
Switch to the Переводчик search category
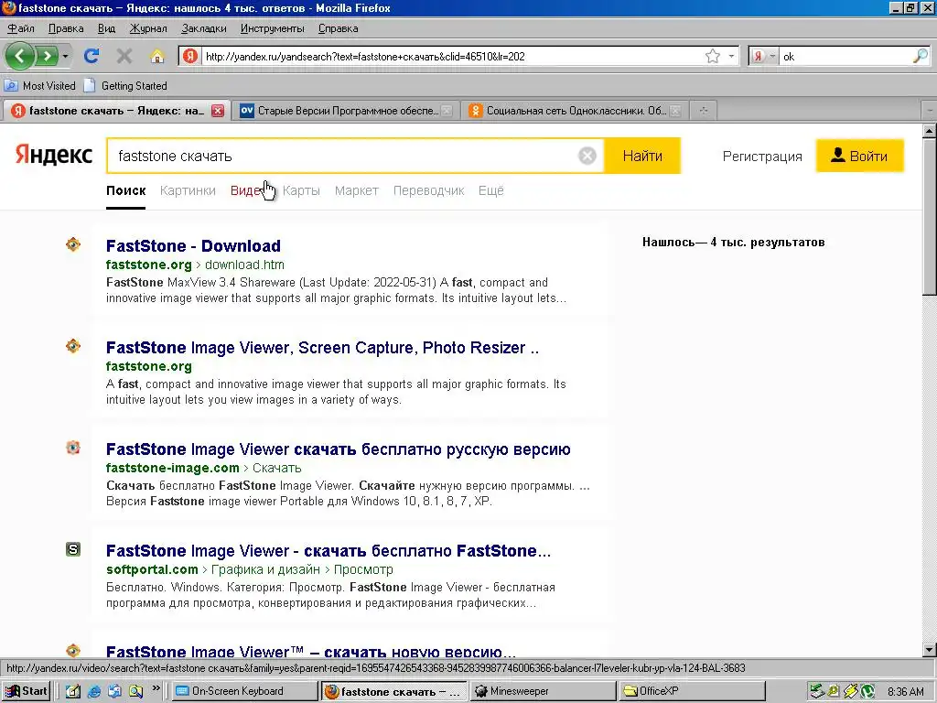pos(428,190)
